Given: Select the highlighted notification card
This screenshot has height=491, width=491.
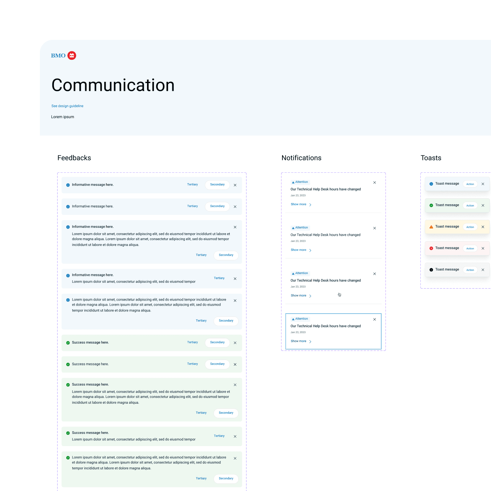Looking at the screenshot, I should 333,331.
